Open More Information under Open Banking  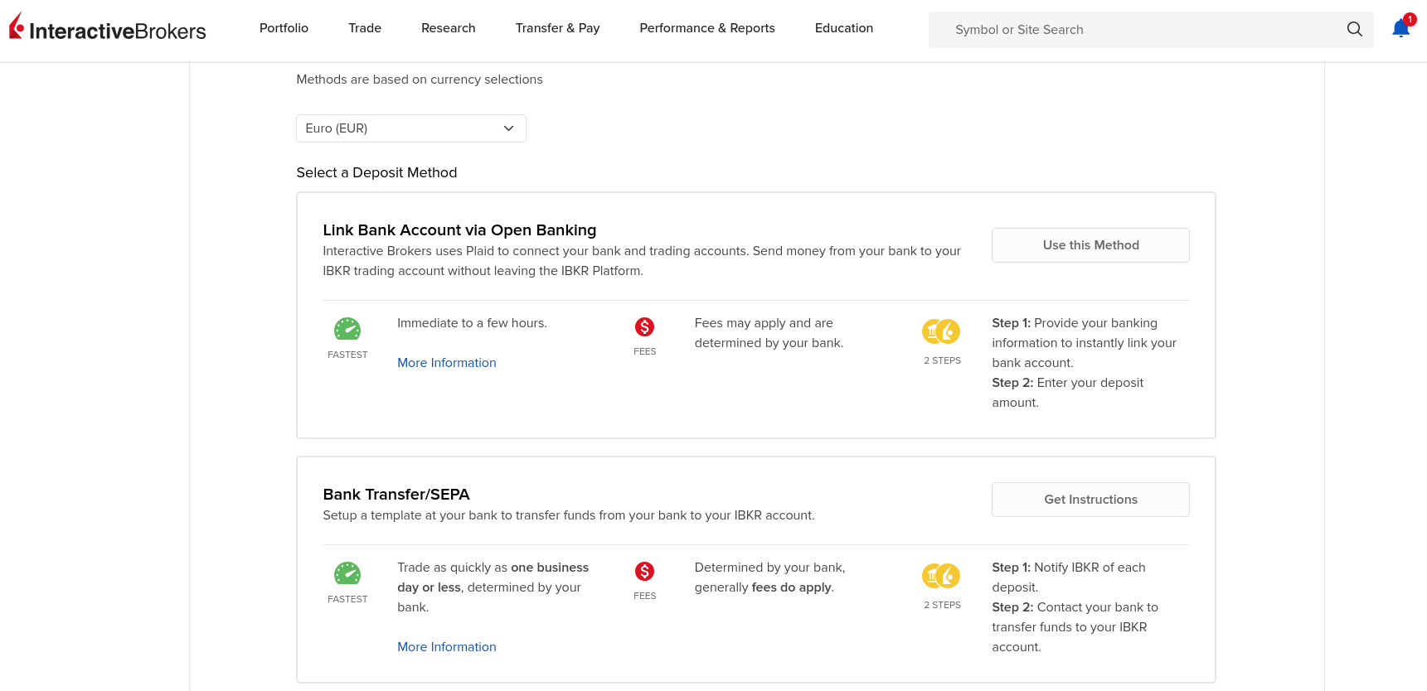(447, 363)
